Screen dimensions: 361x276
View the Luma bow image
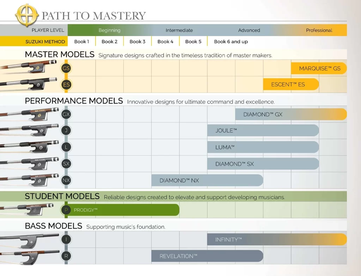point(29,146)
